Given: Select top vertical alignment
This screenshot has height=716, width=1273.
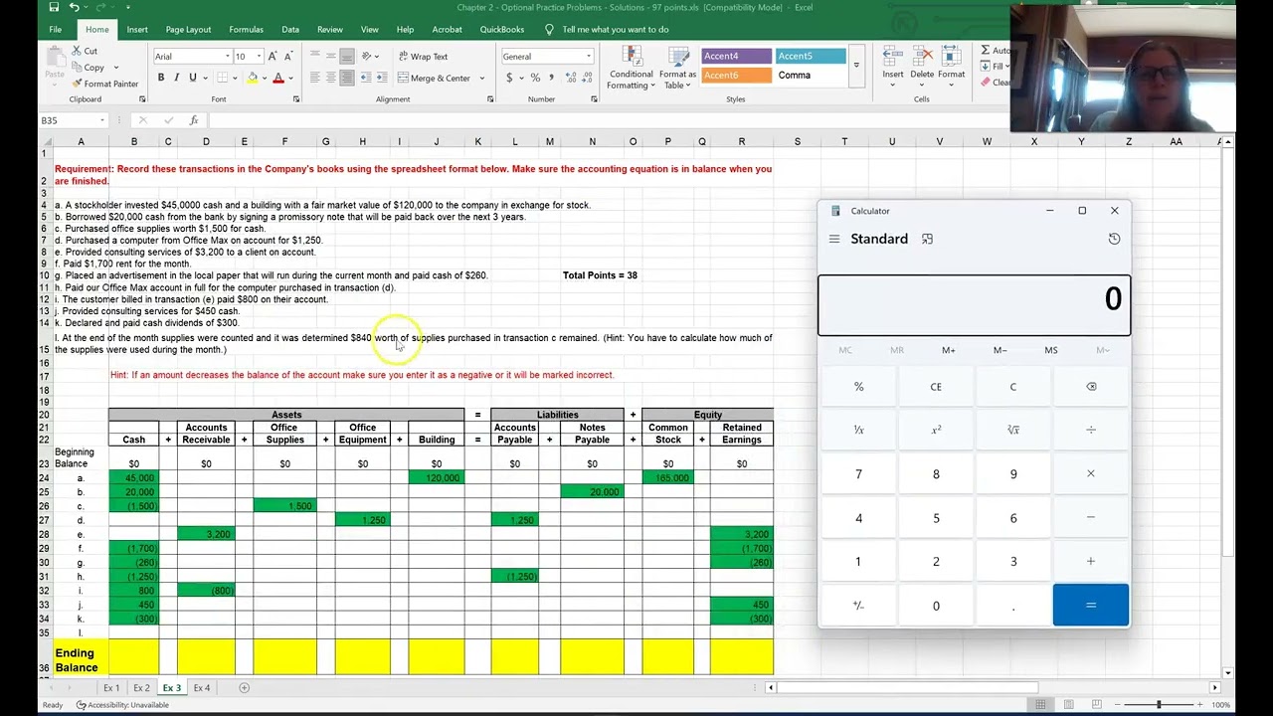Looking at the screenshot, I should pos(315,56).
